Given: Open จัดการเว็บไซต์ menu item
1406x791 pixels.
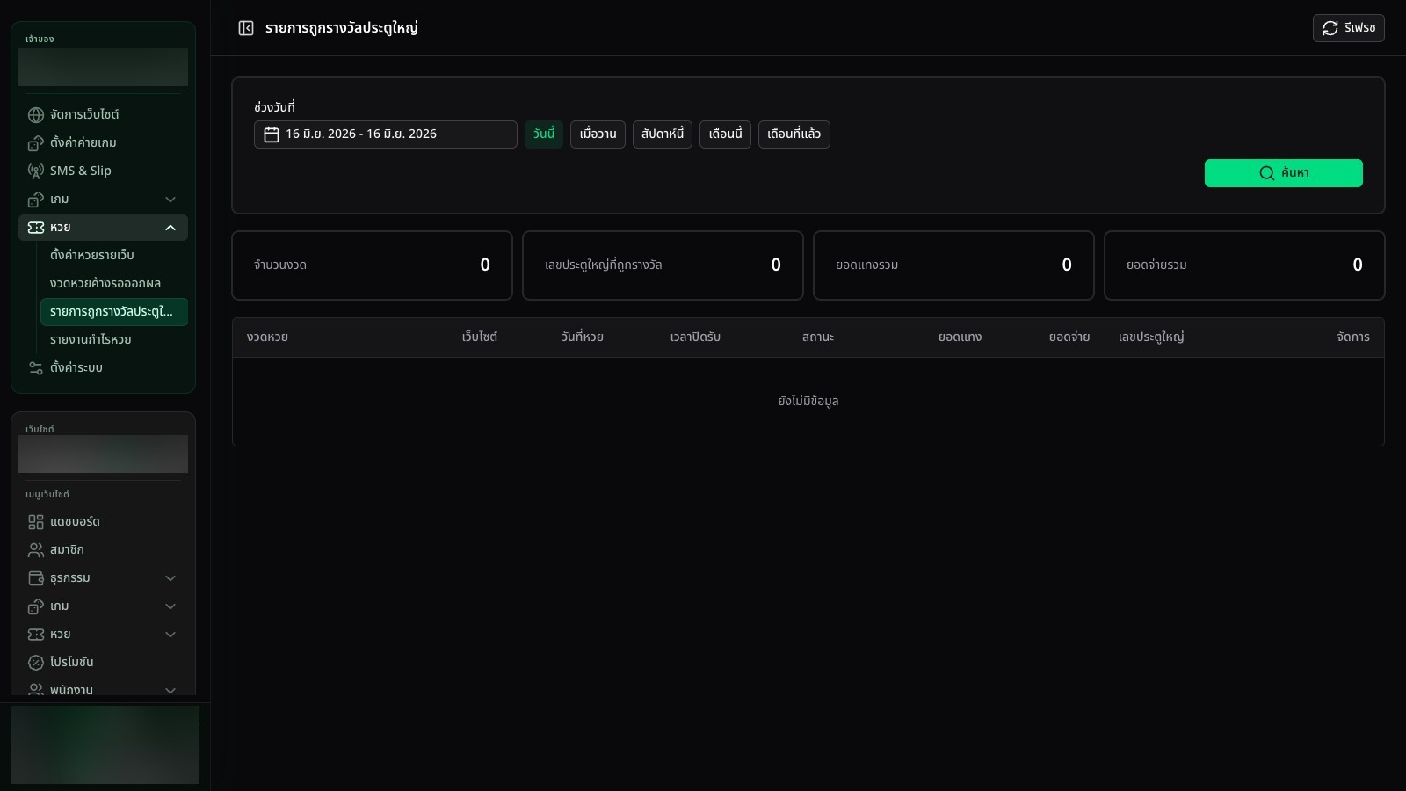Looking at the screenshot, I should click(103, 115).
